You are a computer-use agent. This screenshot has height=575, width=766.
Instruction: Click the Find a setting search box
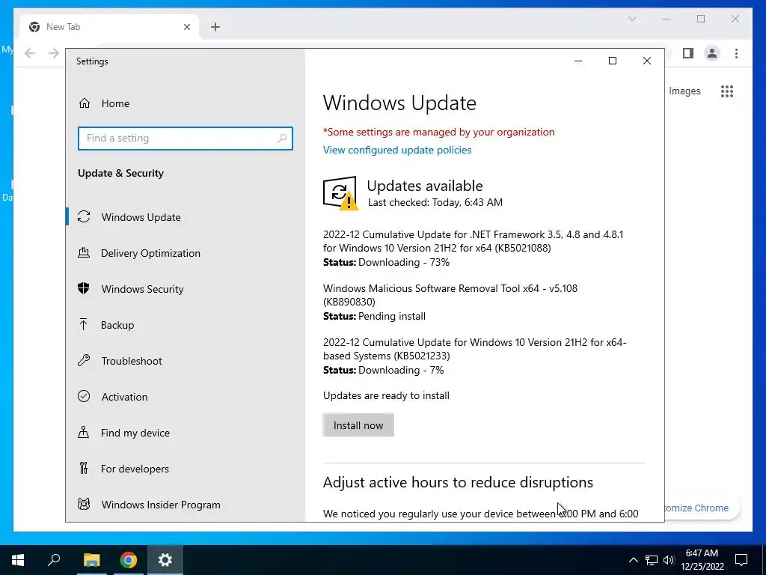(186, 139)
